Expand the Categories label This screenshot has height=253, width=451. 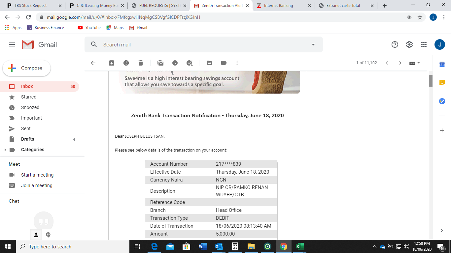(x=5, y=150)
